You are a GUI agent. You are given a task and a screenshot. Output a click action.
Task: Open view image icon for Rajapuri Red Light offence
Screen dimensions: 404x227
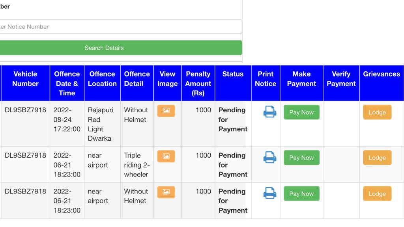(166, 111)
